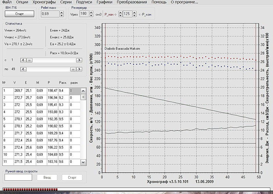The image size is (273, 194).
Task: Increase the Vрез reservoir volume value
Action: (90, 12)
